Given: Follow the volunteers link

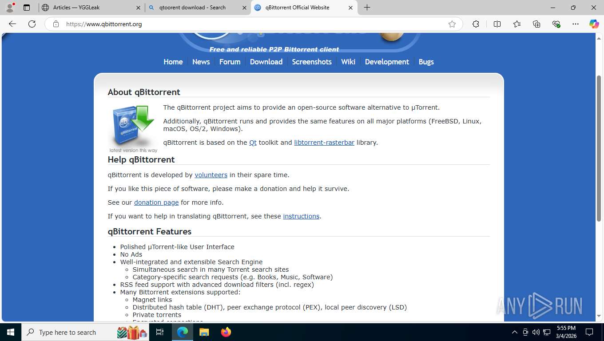Looking at the screenshot, I should coord(211,175).
